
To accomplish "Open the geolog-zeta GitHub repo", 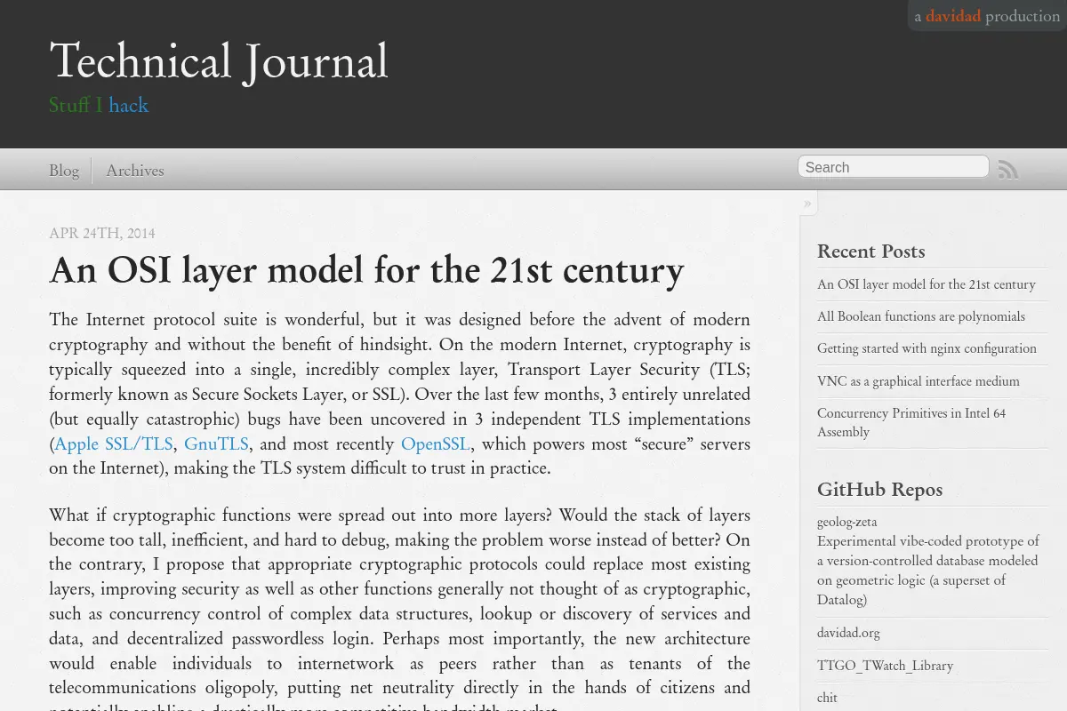I will pyautogui.click(x=847, y=522).
